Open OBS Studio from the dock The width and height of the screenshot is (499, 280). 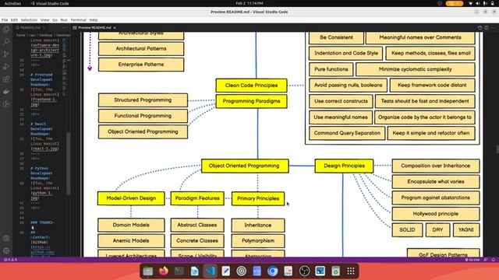[x=304, y=271]
